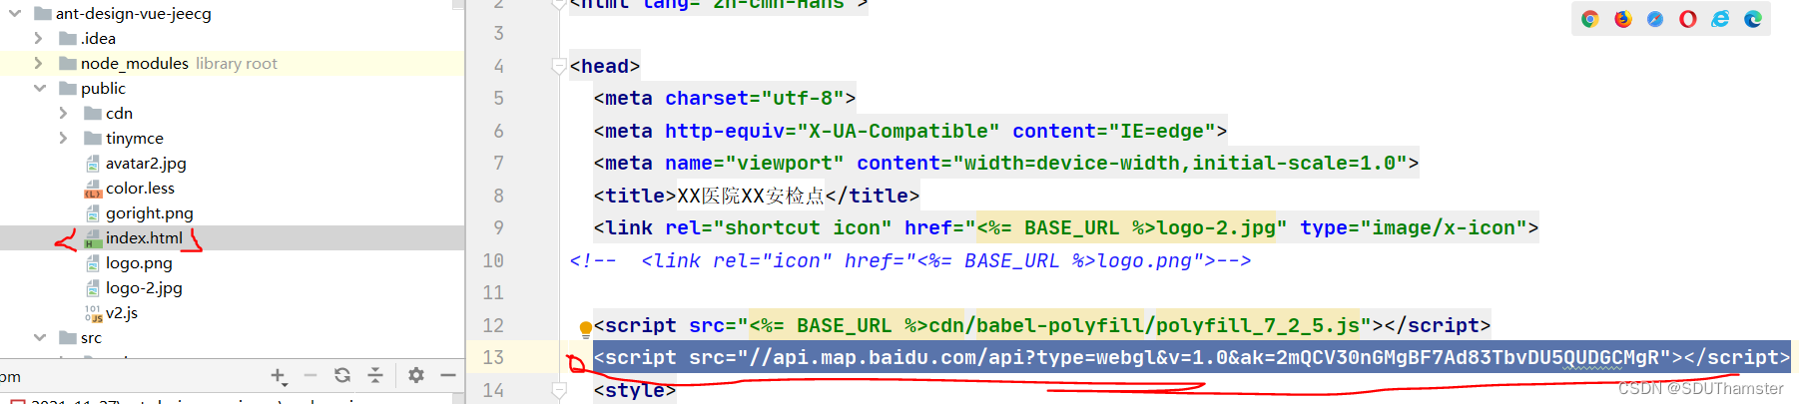The height and width of the screenshot is (404, 1799).
Task: Select logo.png in project tree
Action: [139, 263]
